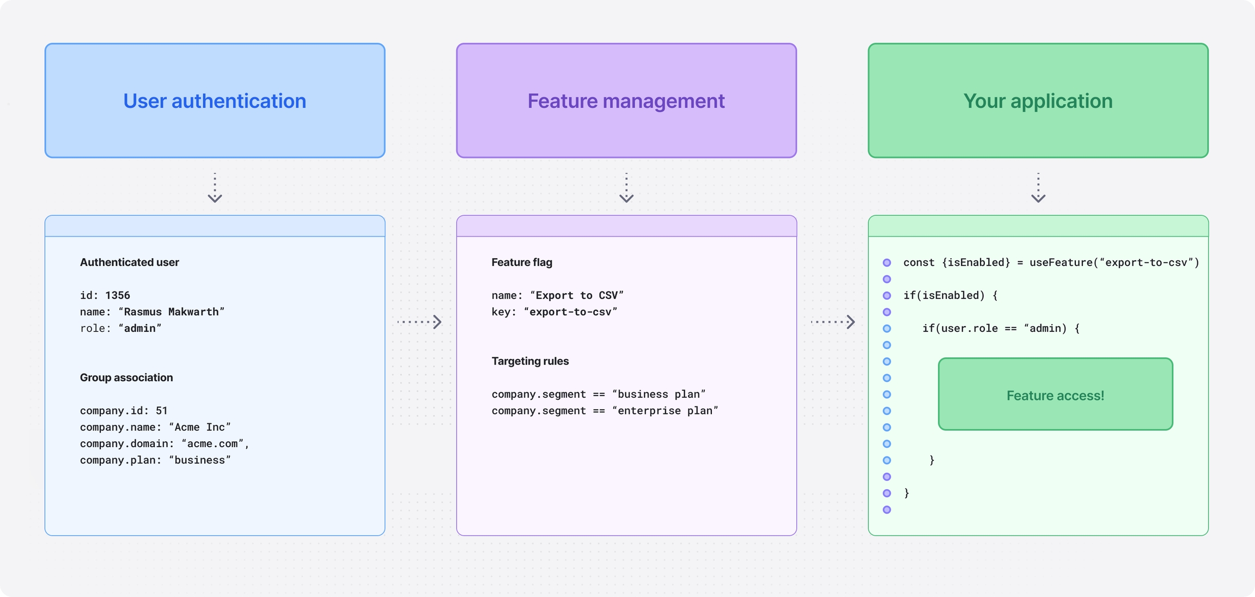Click right arrow between feature and application panels
This screenshot has height=597, width=1255.
[x=833, y=322]
